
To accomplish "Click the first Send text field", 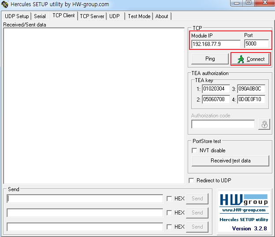I will click(85, 199).
